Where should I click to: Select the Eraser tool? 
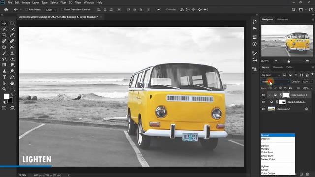coord(12,59)
